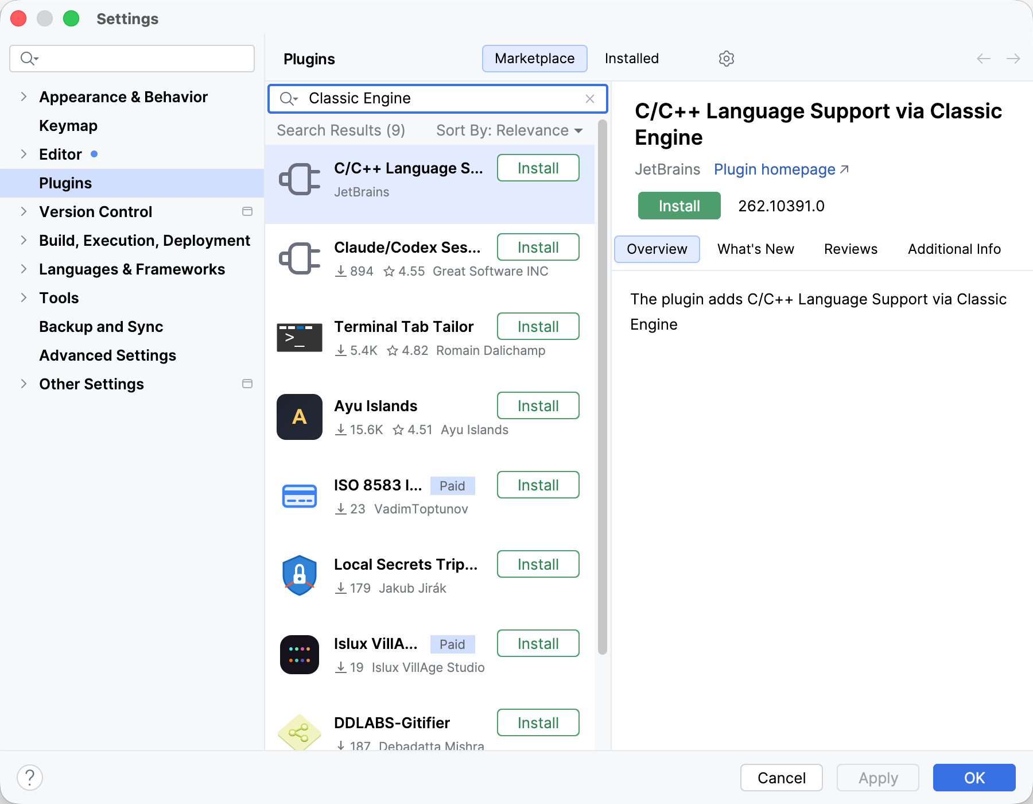Click version number 262.10391.0
Image resolution: width=1033 pixels, height=804 pixels.
tap(781, 206)
